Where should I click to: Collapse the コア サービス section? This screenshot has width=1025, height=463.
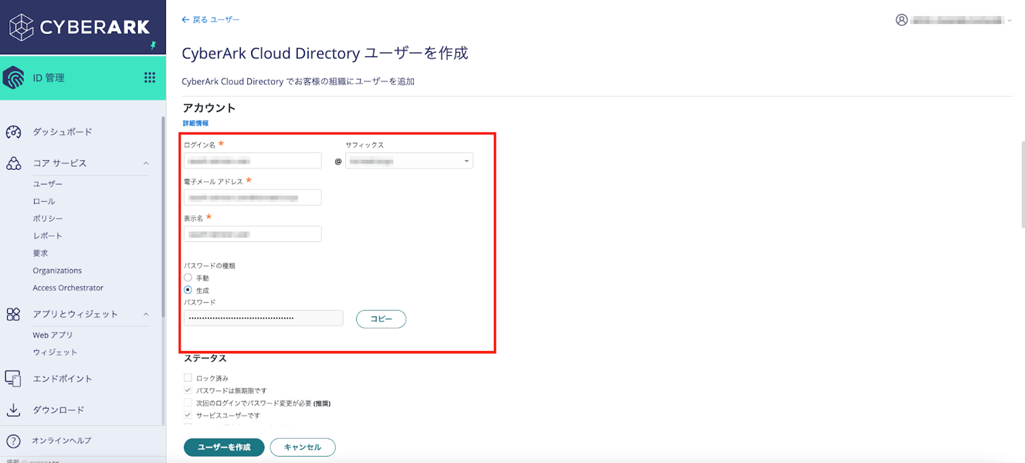146,163
